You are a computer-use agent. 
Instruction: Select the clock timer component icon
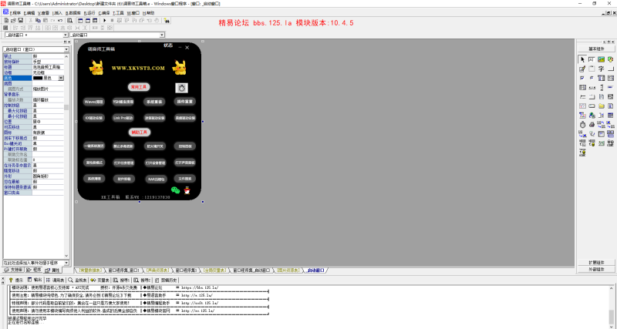pyautogui.click(x=582, y=125)
